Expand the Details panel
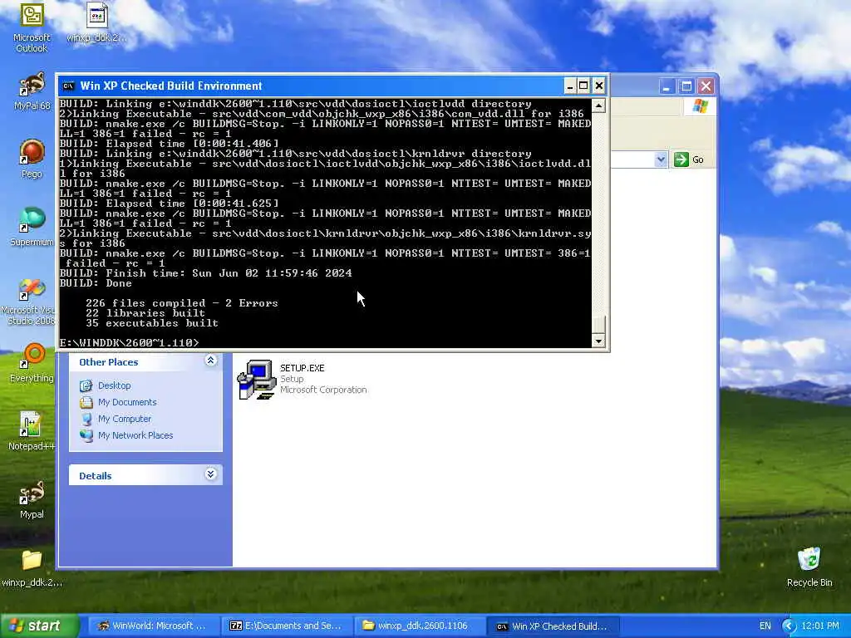This screenshot has width=851, height=638. [x=210, y=474]
